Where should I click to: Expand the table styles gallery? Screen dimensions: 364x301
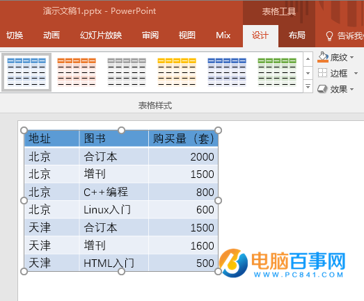click(x=308, y=87)
